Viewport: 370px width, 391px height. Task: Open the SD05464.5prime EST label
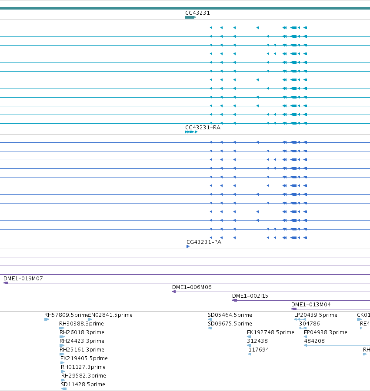tap(230, 315)
